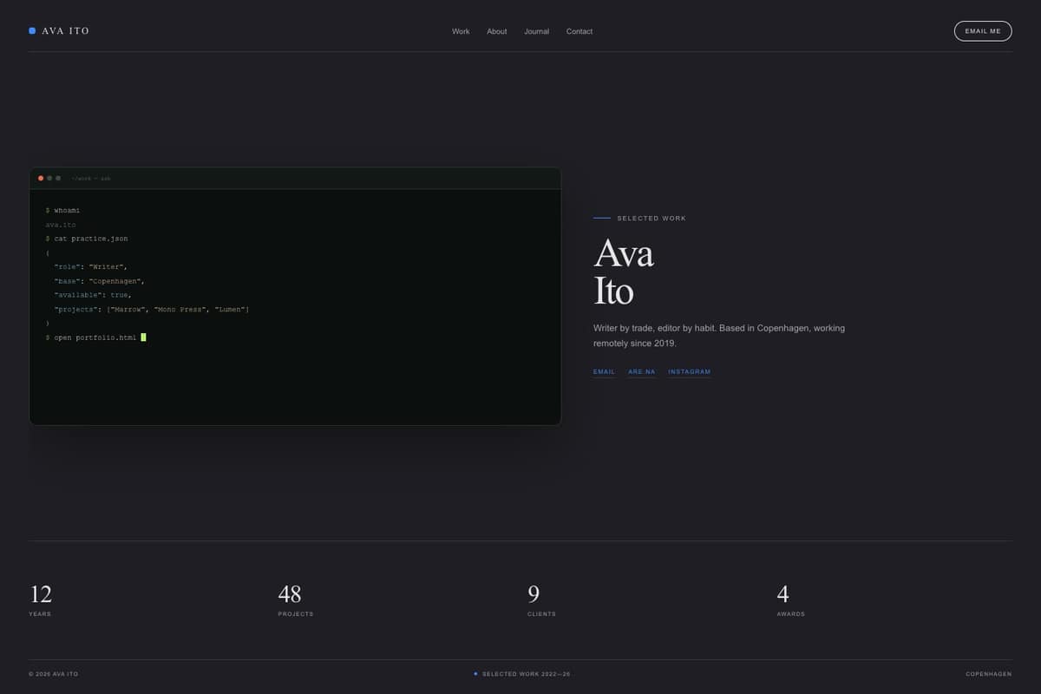The width and height of the screenshot is (1041, 694).
Task: Click the SELECTED WORK label above heading
Action: [651, 219]
